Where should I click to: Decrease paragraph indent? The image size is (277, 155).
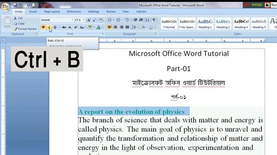point(135,20)
